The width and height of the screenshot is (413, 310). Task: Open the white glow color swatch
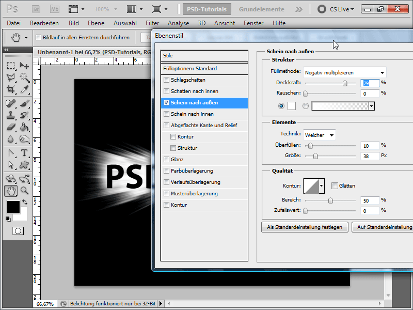(292, 106)
